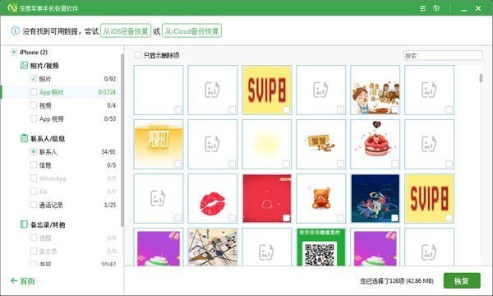
Task: Open the first SVIP8 yellow thumbnail
Action: 266,90
